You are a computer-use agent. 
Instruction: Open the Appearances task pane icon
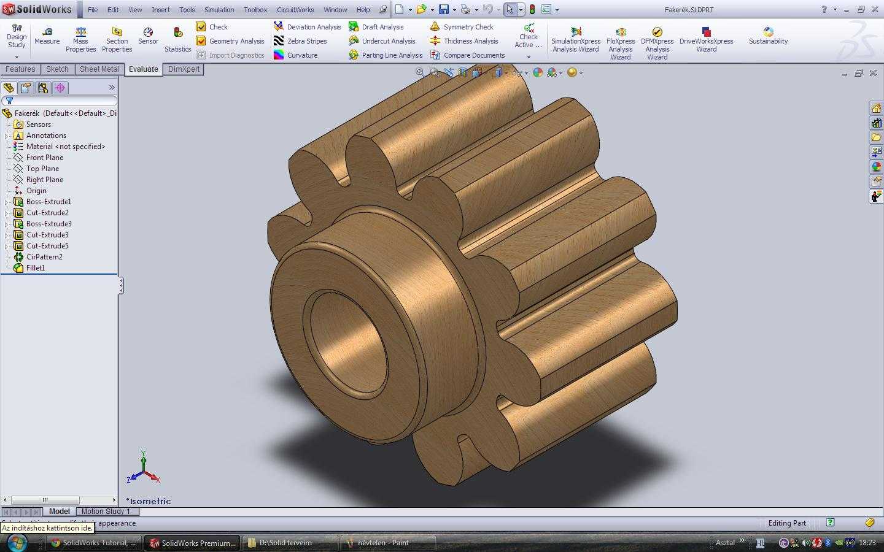[x=876, y=167]
